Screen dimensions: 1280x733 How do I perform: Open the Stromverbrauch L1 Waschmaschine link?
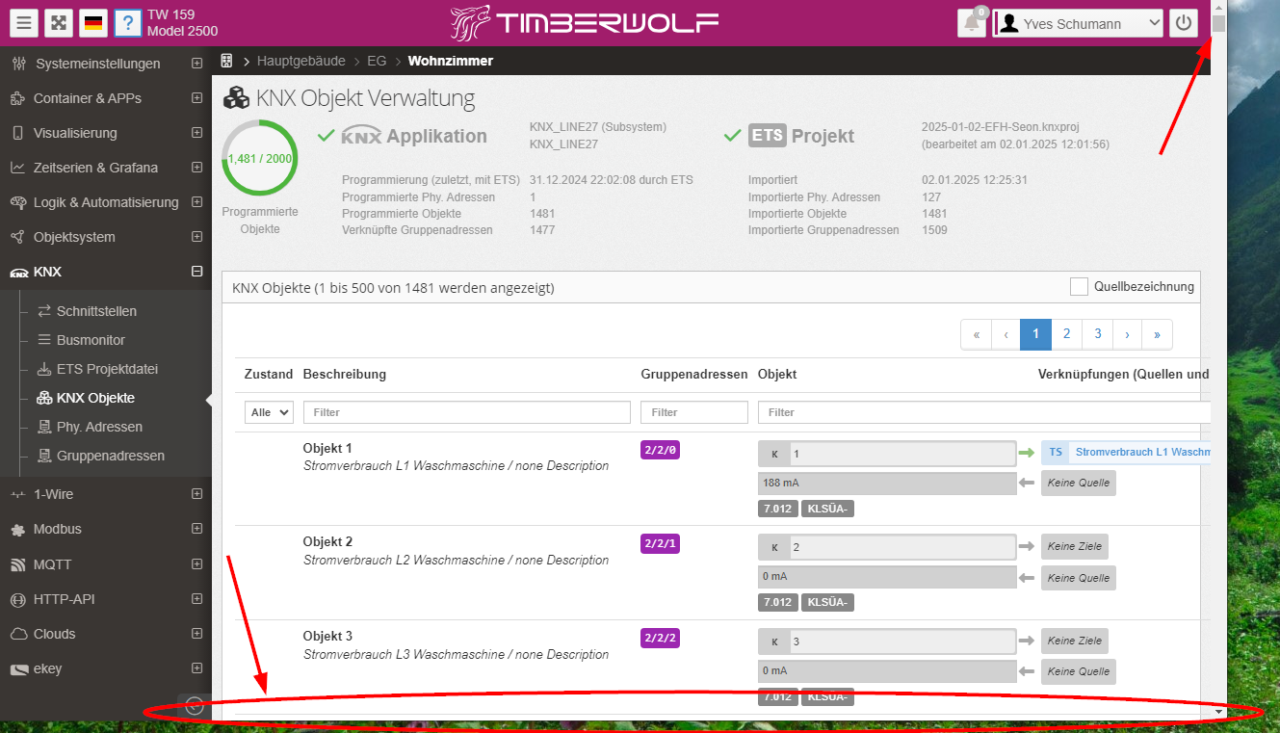point(1142,452)
